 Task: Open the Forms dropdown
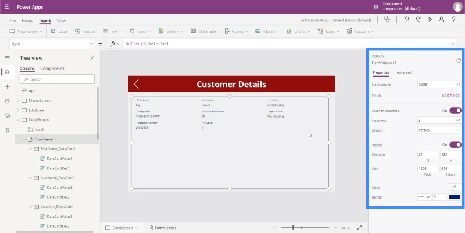tap(236, 31)
